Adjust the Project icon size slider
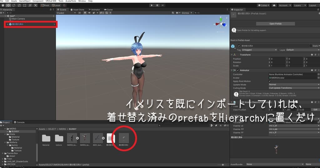 coord(222,165)
